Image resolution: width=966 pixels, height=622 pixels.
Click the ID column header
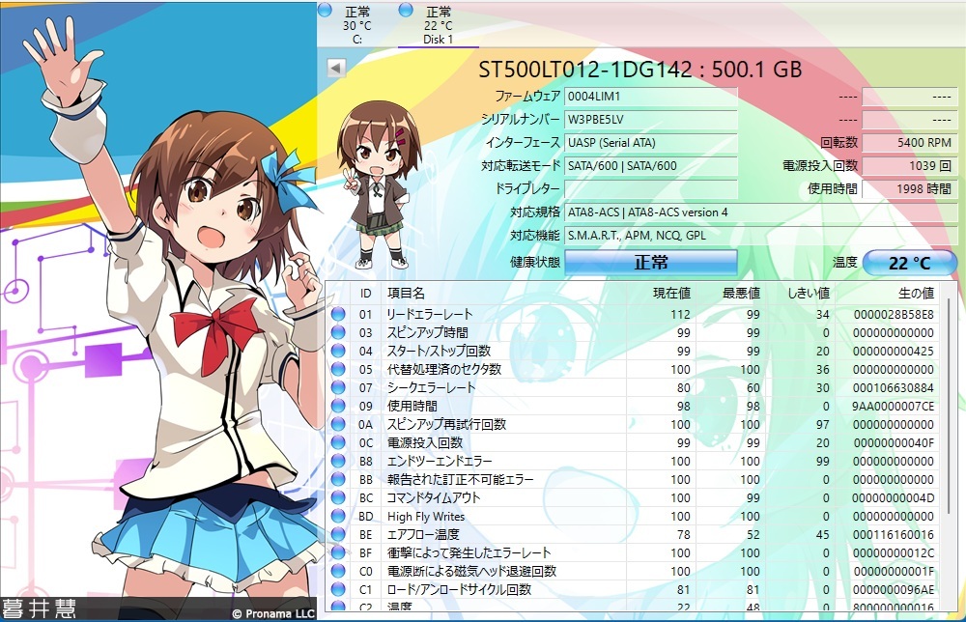pyautogui.click(x=366, y=294)
